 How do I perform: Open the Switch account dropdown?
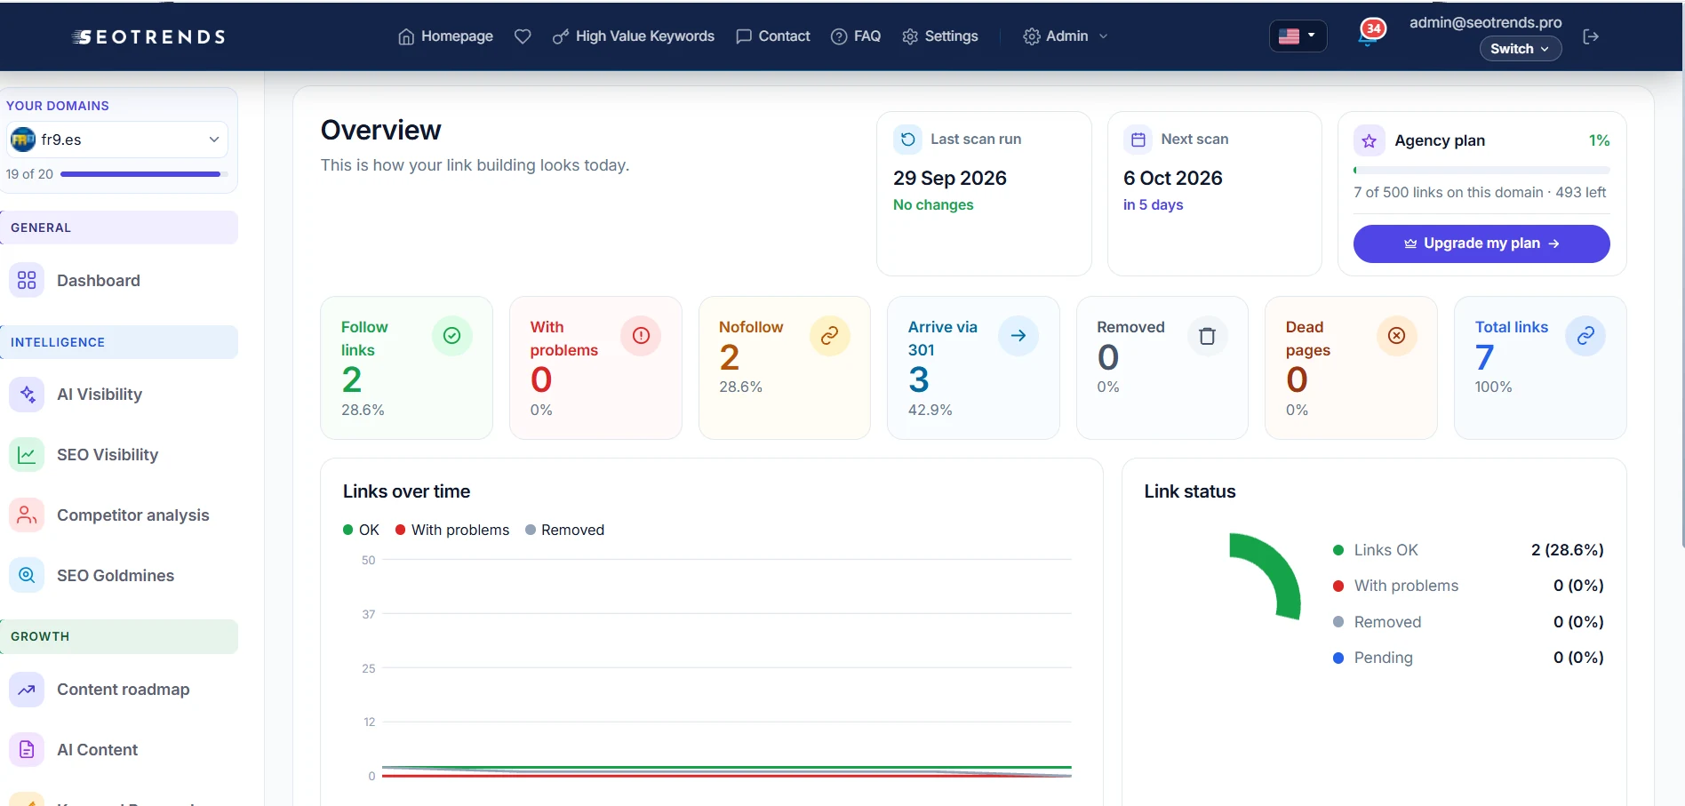pos(1520,49)
